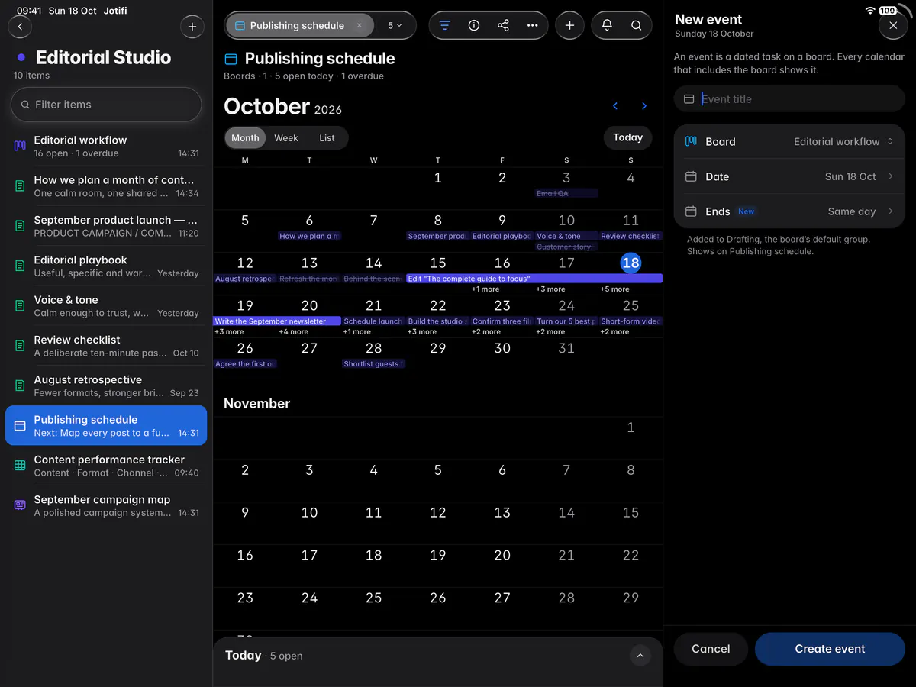The width and height of the screenshot is (916, 687).
Task: Open August retrospective event on October 12
Action: point(245,279)
